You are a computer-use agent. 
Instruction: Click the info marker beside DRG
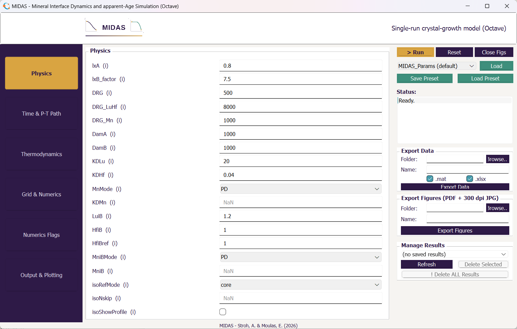coord(109,93)
